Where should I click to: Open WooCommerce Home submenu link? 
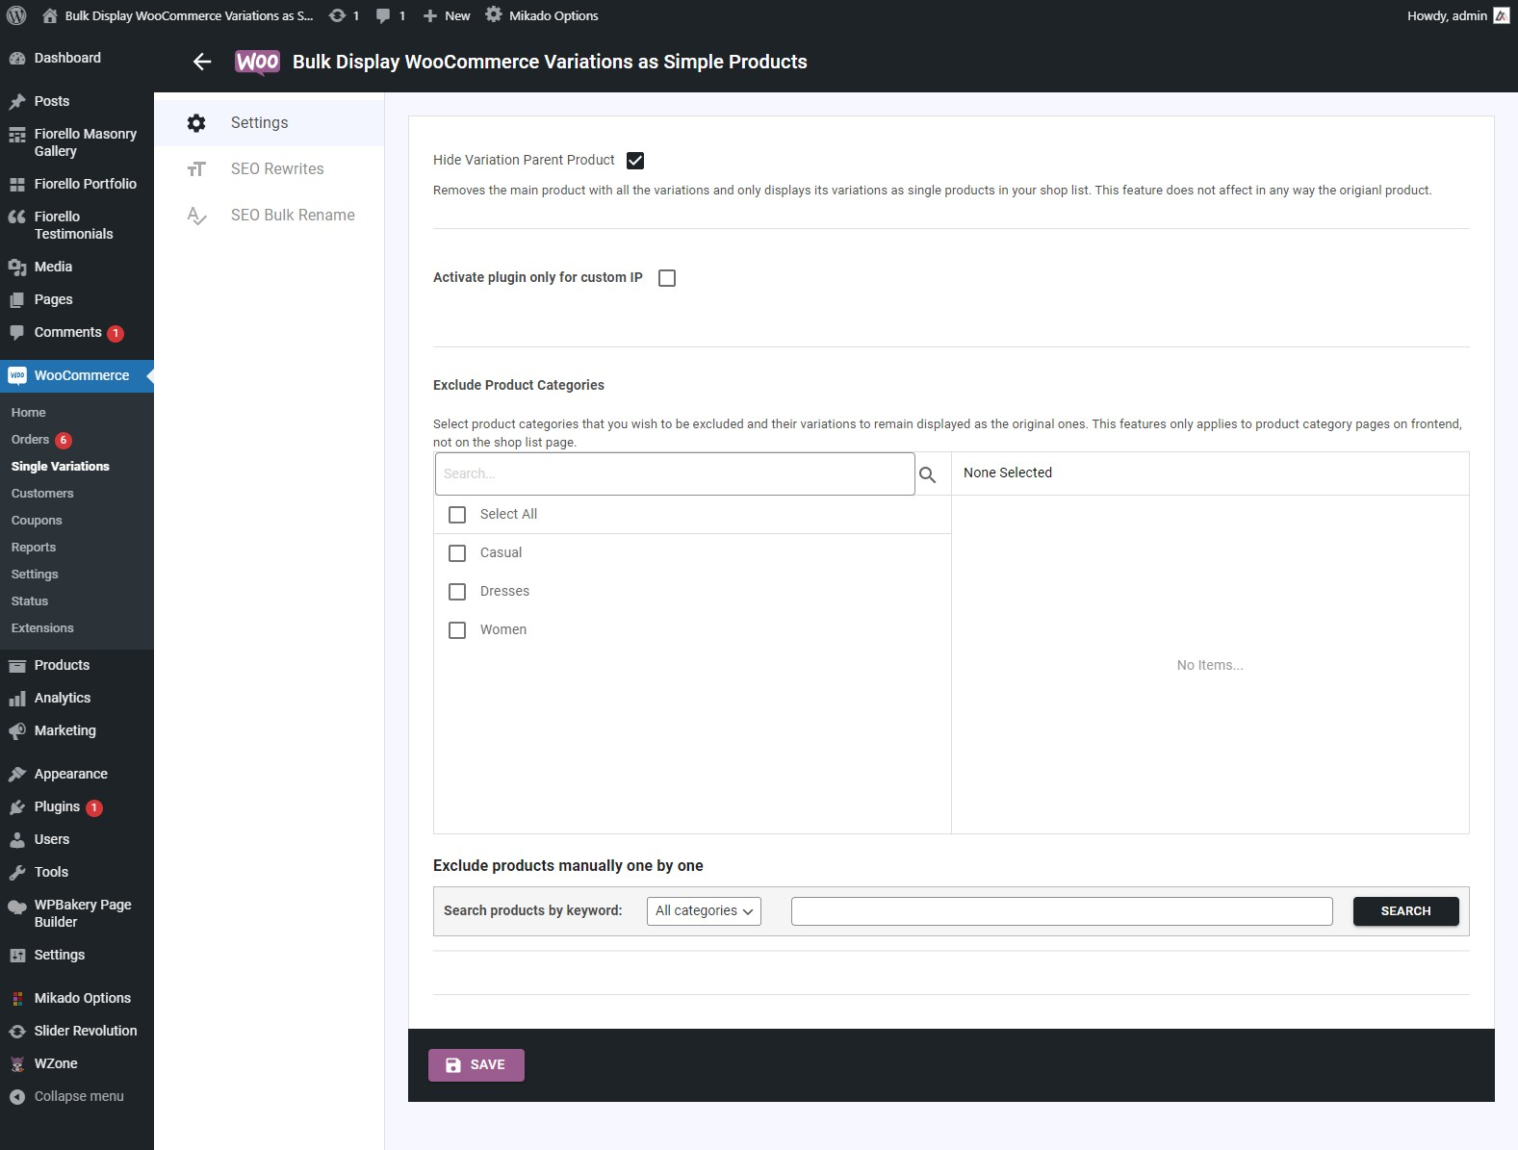(29, 413)
